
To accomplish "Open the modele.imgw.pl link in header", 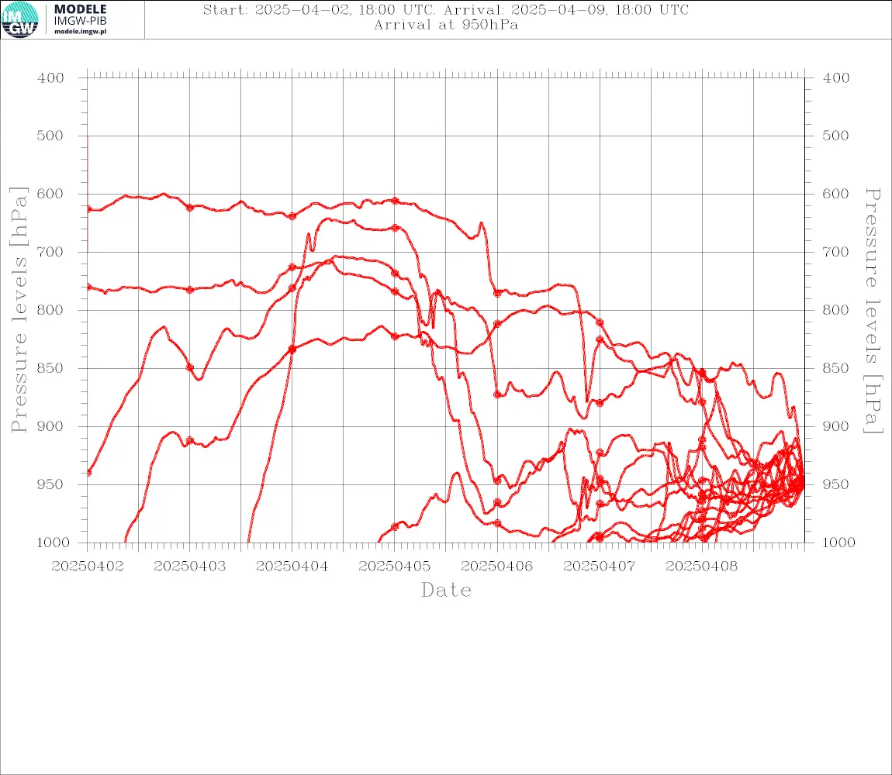I will click(x=80, y=32).
